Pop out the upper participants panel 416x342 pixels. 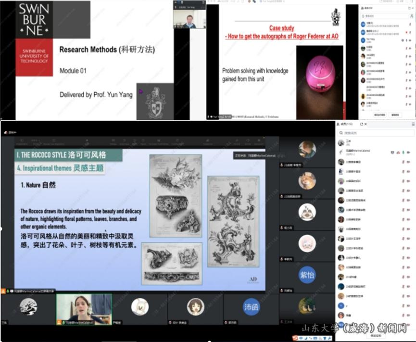[409, 8]
